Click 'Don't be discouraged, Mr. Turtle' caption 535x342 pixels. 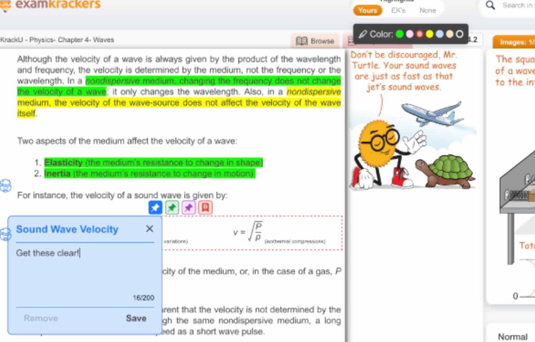[x=404, y=71]
